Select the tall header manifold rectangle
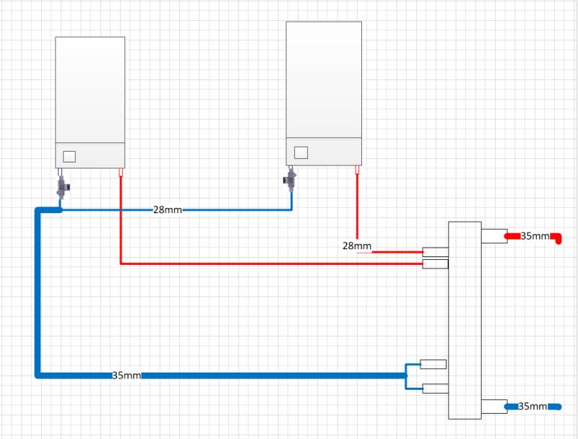Viewport: 578px width, 439px height. [465, 319]
